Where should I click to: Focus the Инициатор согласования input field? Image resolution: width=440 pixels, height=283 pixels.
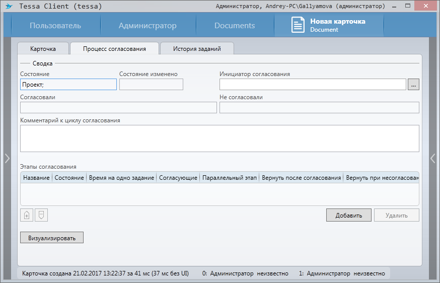pyautogui.click(x=312, y=85)
